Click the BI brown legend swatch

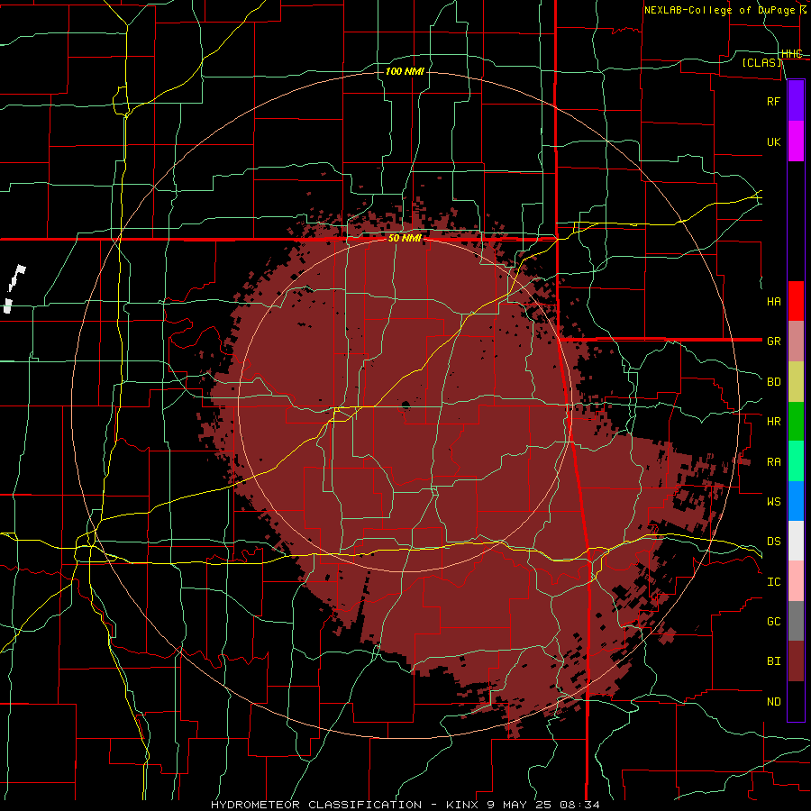point(796,661)
